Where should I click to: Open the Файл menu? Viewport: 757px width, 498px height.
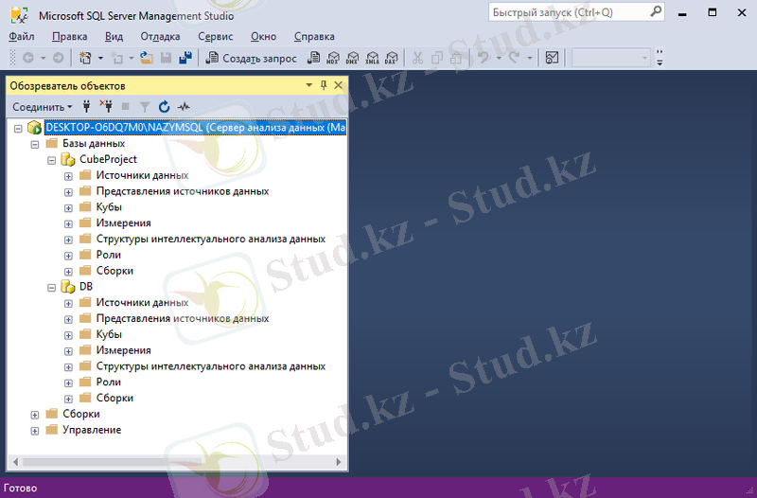tap(21, 37)
